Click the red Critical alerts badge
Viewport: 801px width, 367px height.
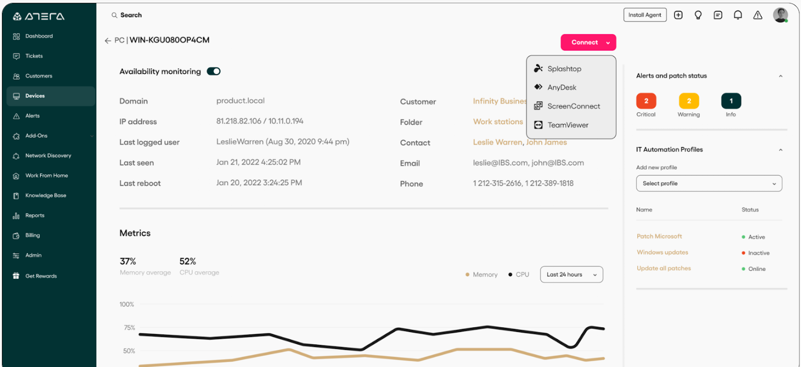[x=646, y=101]
